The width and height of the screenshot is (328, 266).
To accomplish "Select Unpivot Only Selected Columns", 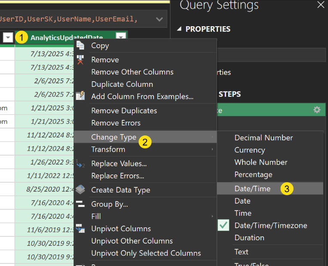I will click(x=145, y=253).
